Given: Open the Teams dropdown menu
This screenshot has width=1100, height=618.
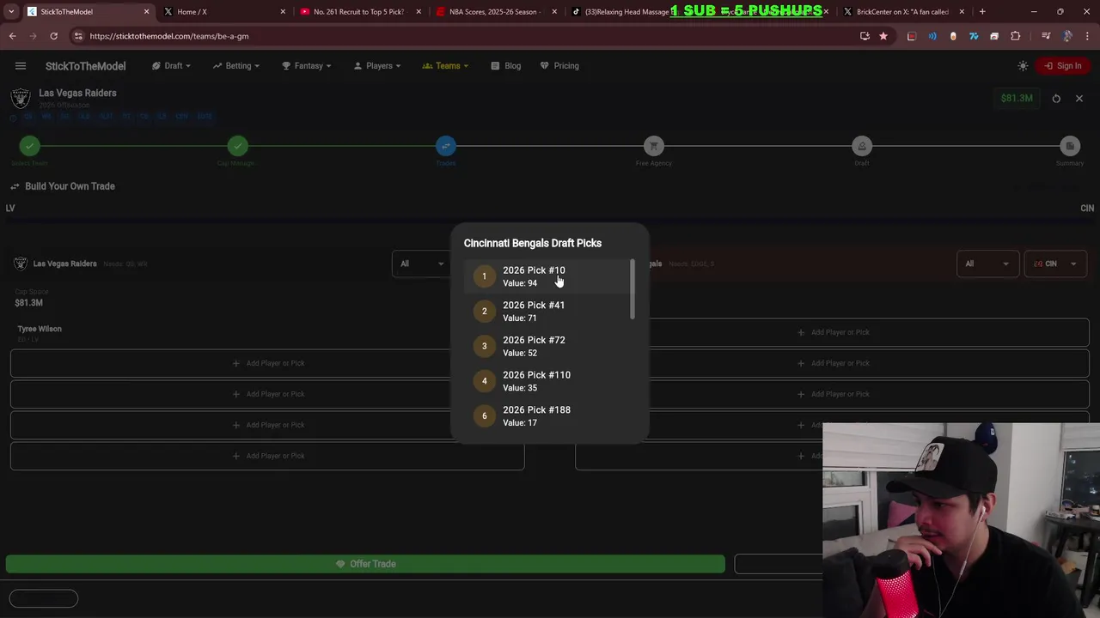Looking at the screenshot, I should coord(445,66).
